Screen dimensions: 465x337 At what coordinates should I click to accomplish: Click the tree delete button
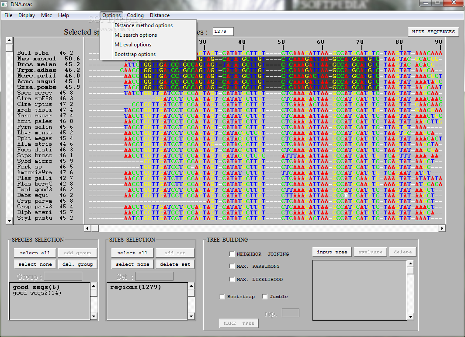[403, 252]
